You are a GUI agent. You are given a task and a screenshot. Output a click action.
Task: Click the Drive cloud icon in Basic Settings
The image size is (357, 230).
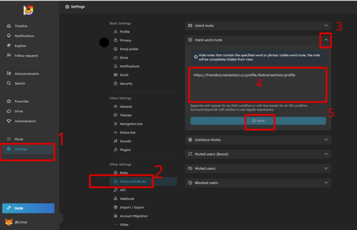tap(116, 57)
